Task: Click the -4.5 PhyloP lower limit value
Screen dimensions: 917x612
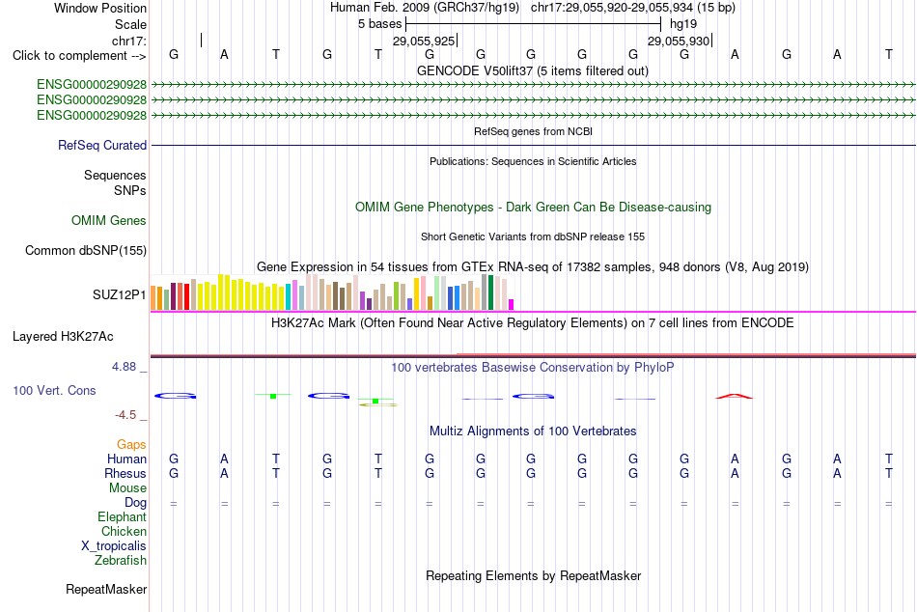Action: tap(125, 415)
